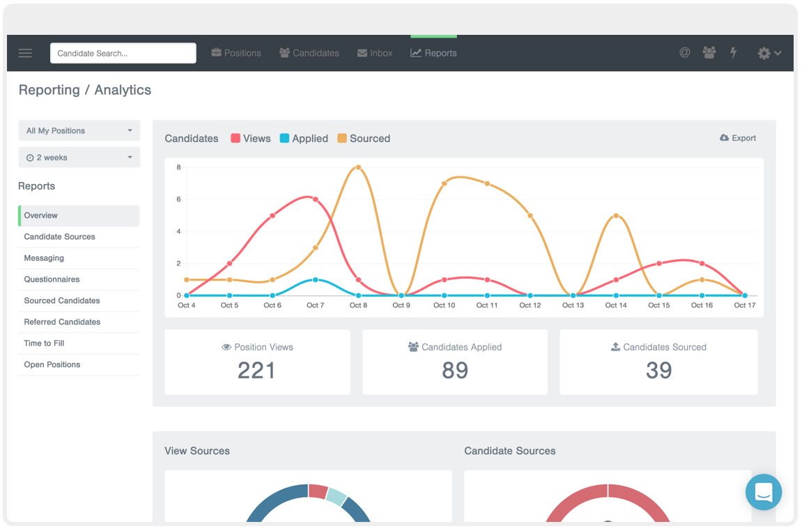Open the chat support widget
Viewport: 802px width, 531px height.
click(764, 492)
